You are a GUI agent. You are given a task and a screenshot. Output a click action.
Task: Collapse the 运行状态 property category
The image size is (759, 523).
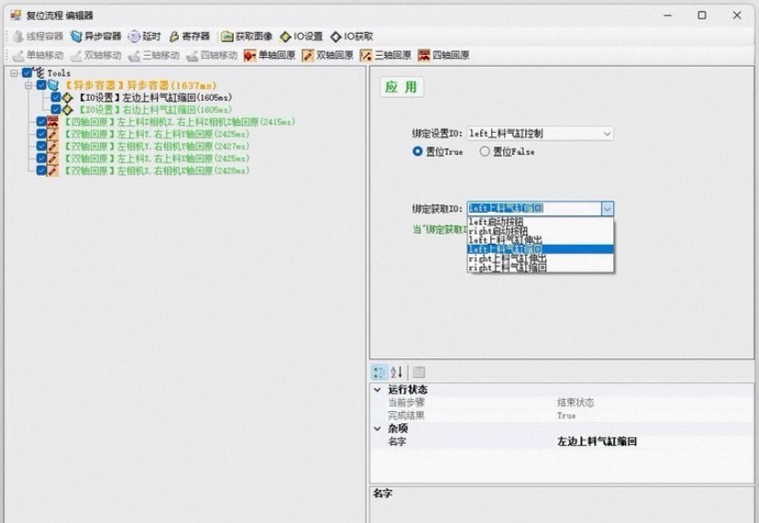(378, 389)
